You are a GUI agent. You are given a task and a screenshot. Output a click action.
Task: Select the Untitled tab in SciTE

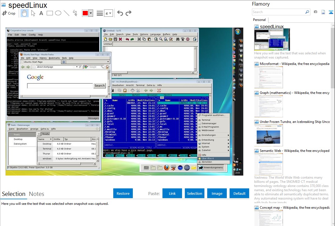(108, 44)
